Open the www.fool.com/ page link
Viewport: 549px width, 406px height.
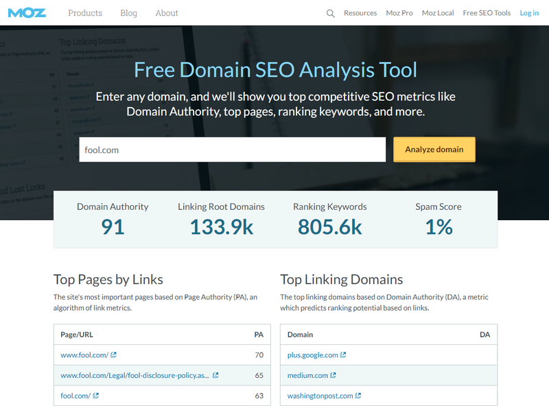tap(84, 355)
